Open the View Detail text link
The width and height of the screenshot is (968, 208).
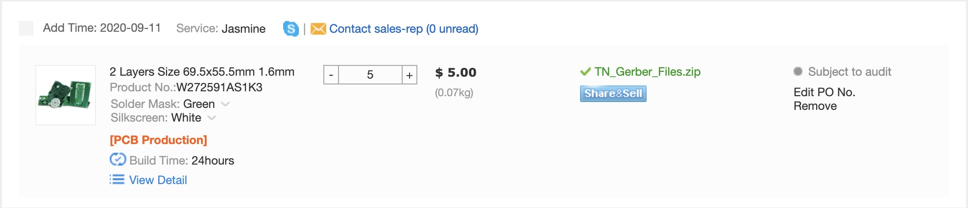click(158, 180)
